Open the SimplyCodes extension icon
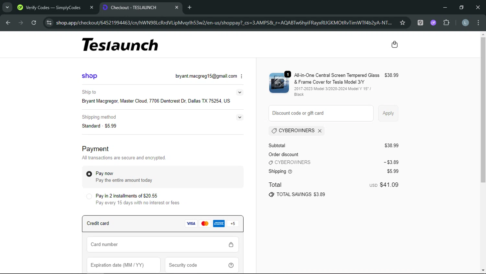The image size is (486, 274). pos(420,23)
